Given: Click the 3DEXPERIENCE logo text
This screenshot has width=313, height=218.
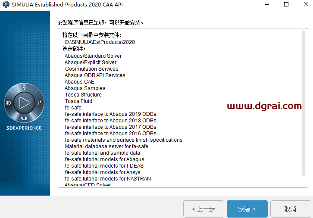Looking at the screenshot, I should [24, 128].
